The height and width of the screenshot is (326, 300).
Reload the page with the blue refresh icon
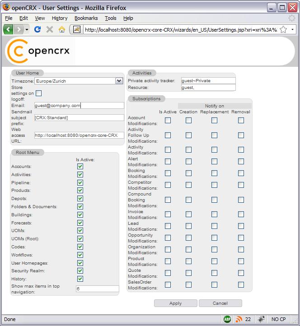[x=37, y=29]
